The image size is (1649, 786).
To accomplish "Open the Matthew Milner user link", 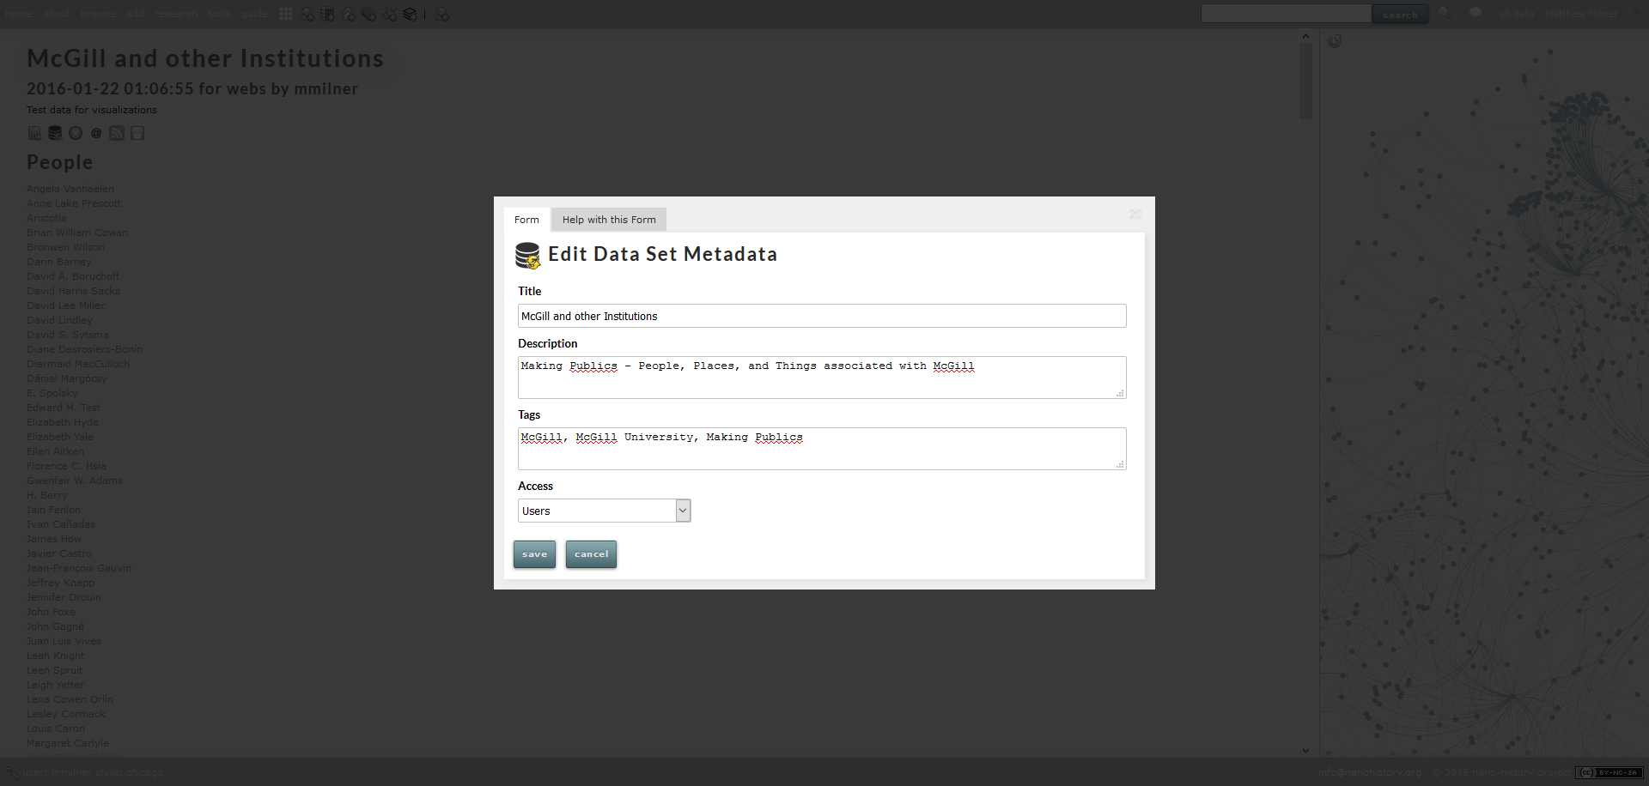I will coord(1581,14).
